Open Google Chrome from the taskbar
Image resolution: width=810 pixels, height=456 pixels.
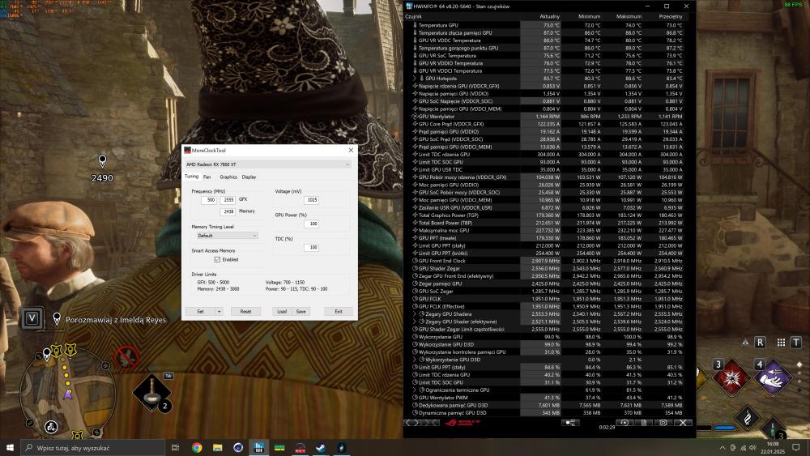(197, 447)
